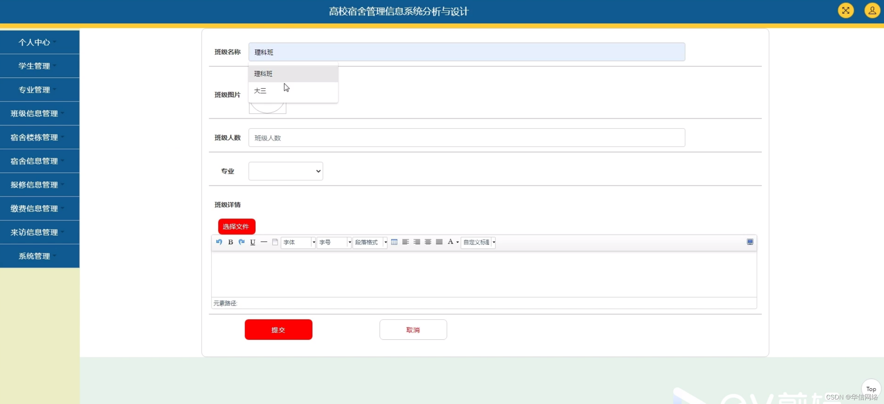Open the 专业 selection dropdown
The height and width of the screenshot is (404, 884).
click(x=285, y=171)
